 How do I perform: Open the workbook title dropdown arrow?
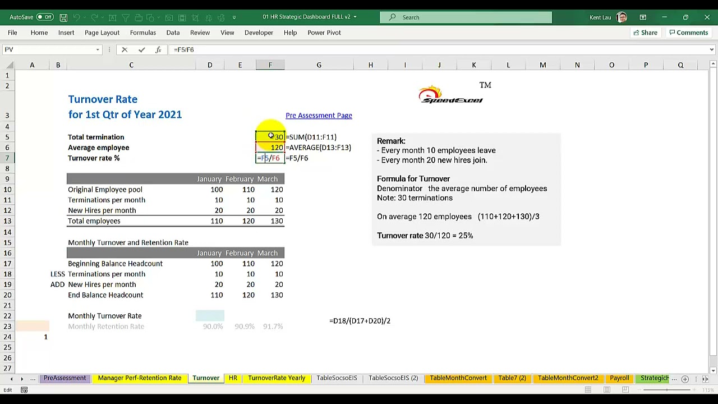click(355, 17)
